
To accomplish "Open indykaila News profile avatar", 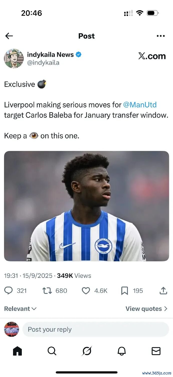I will point(14,58).
